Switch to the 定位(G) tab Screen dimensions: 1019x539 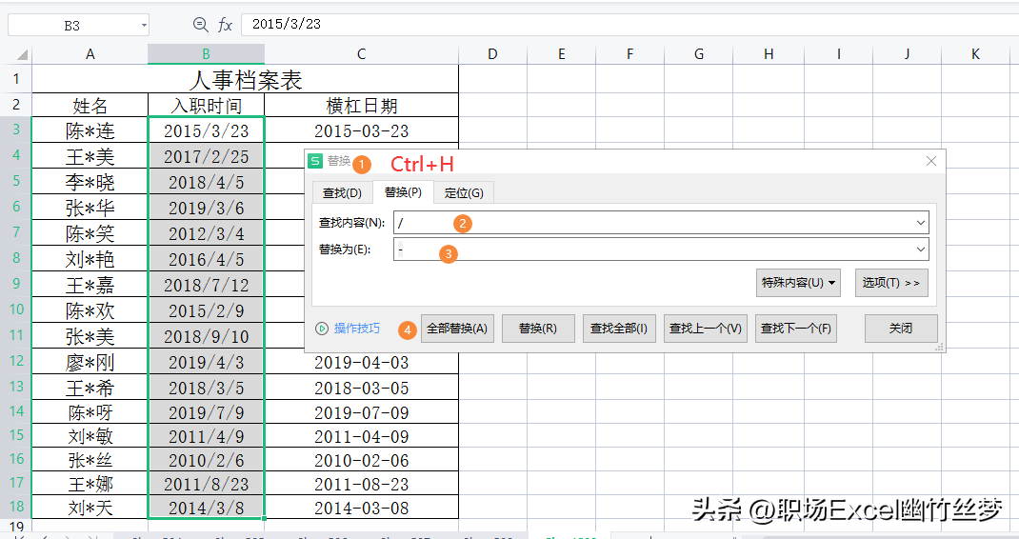pyautogui.click(x=464, y=193)
